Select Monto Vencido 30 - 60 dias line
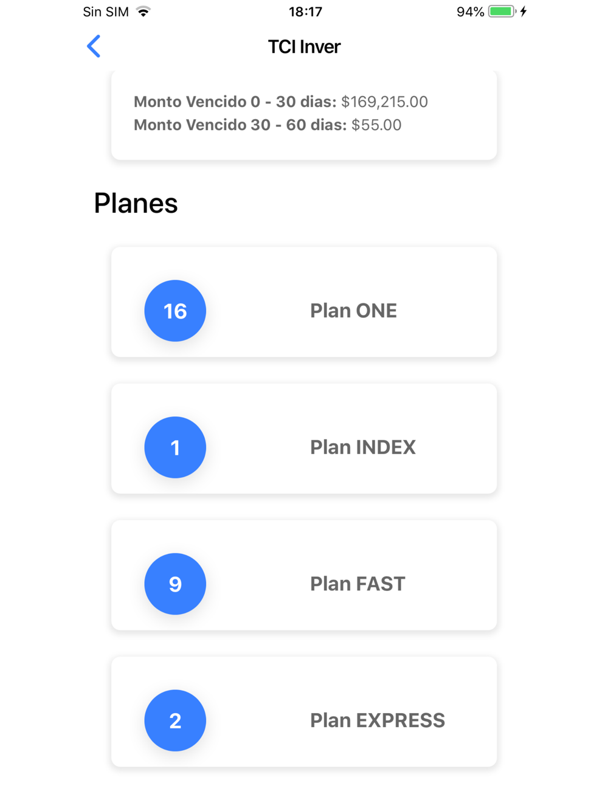This screenshot has width=608, height=811. pos(268,125)
